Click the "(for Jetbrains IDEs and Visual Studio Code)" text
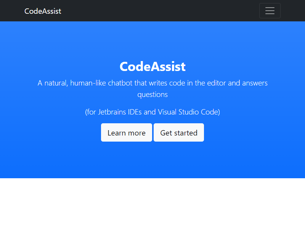 pyautogui.click(x=152, y=112)
